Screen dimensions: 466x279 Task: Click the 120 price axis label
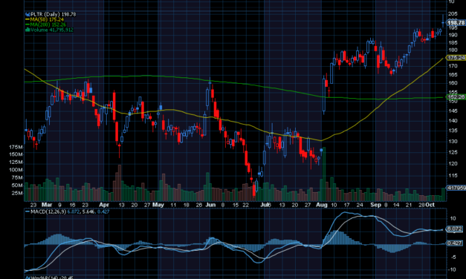click(x=453, y=163)
